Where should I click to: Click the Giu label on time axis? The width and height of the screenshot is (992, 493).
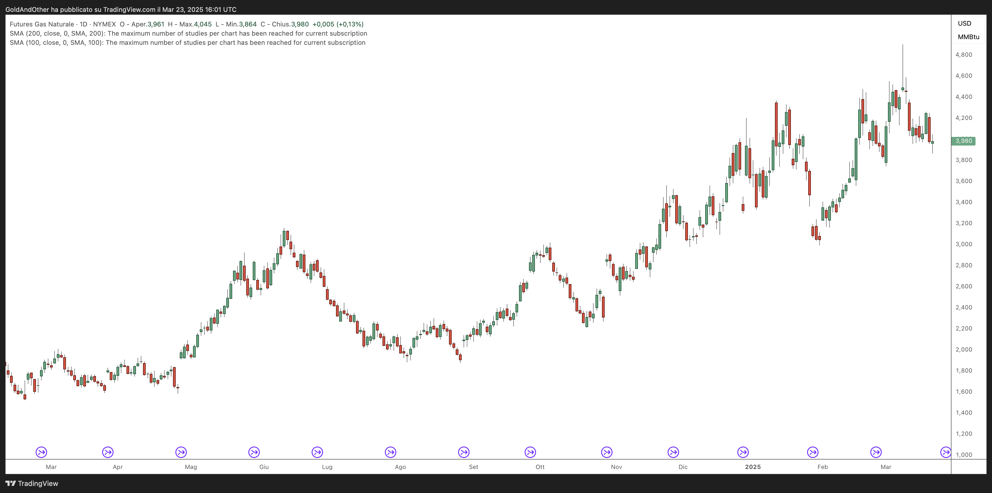264,467
